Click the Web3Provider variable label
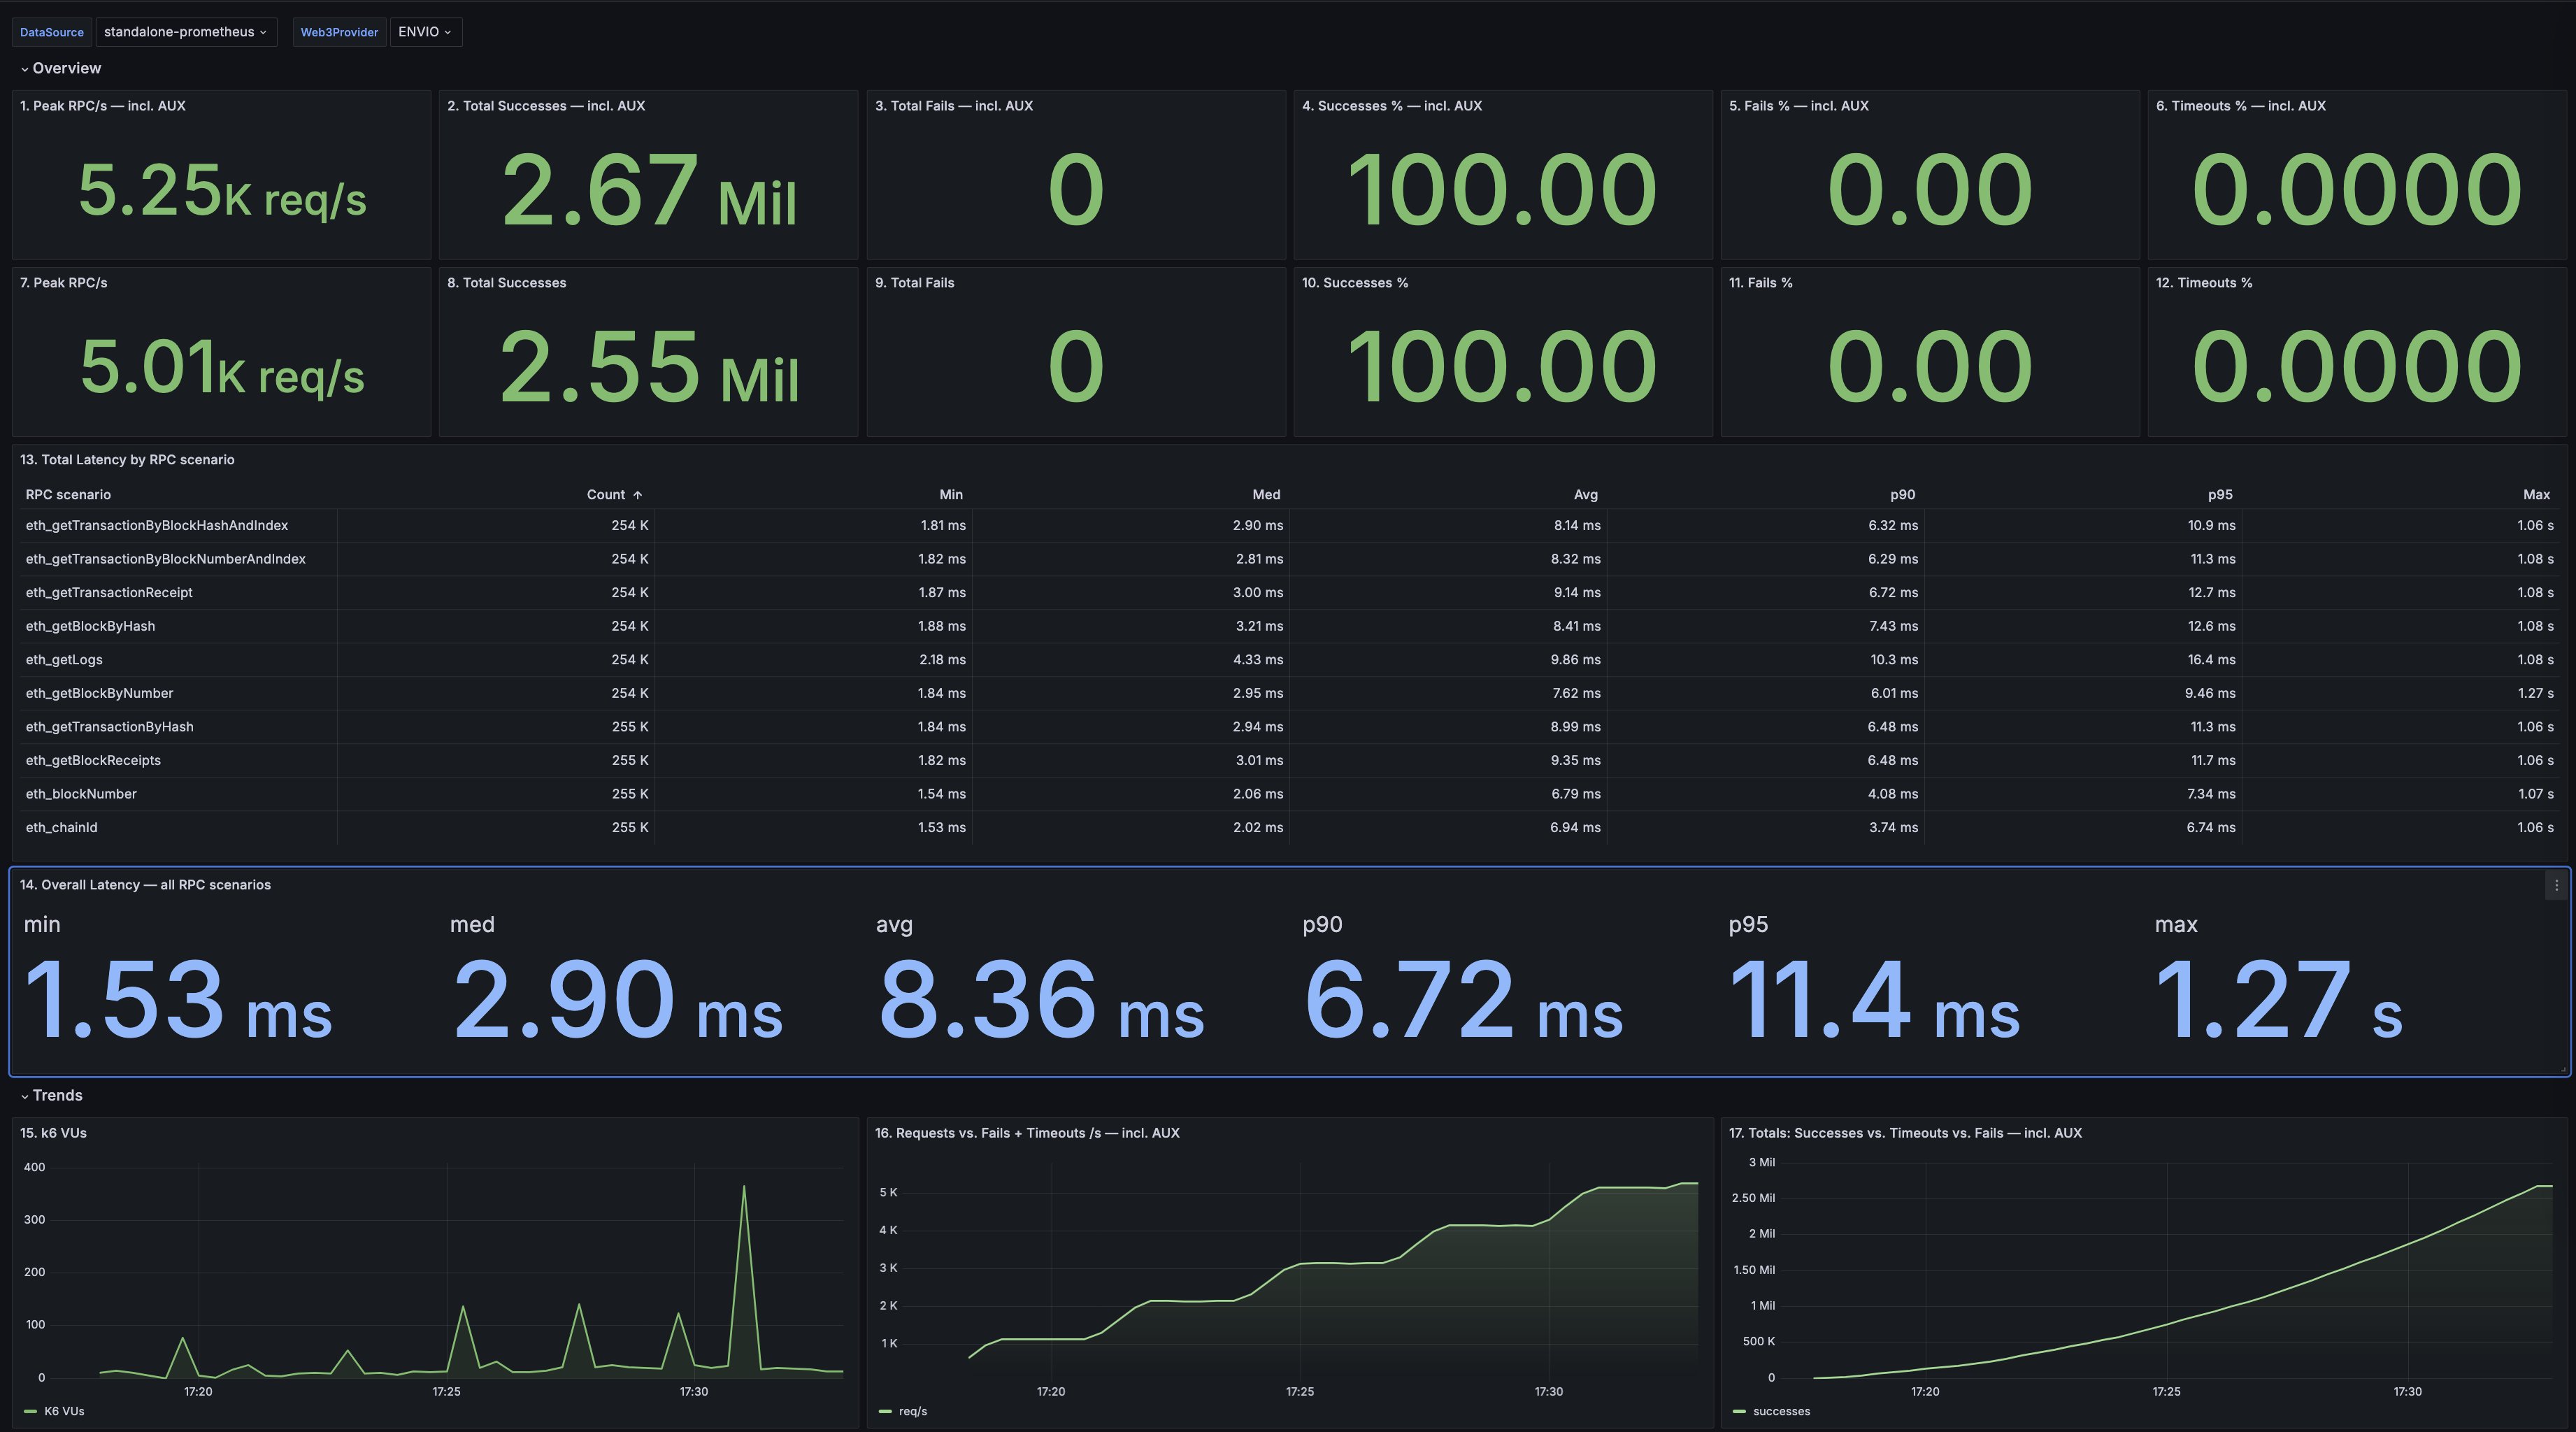2576x1432 pixels. tap(339, 31)
